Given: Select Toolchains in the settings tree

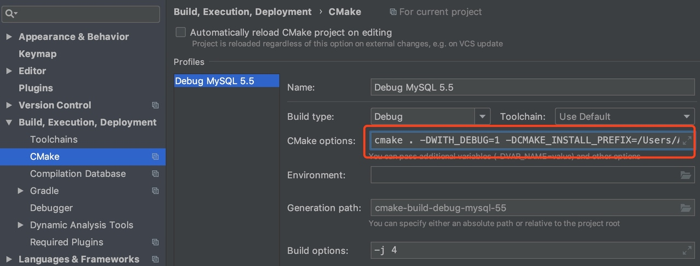Looking at the screenshot, I should [54, 139].
